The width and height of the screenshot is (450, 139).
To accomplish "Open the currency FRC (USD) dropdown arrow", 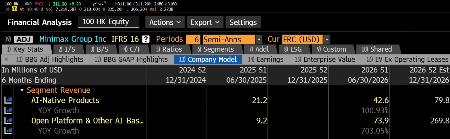I will (327, 39).
